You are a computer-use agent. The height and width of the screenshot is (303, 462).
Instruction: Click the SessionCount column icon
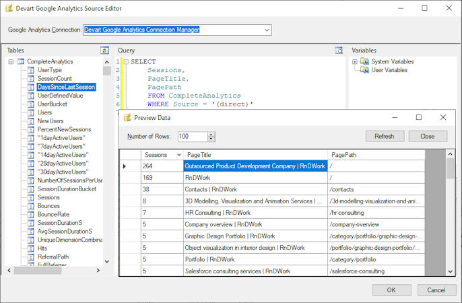tap(32, 79)
